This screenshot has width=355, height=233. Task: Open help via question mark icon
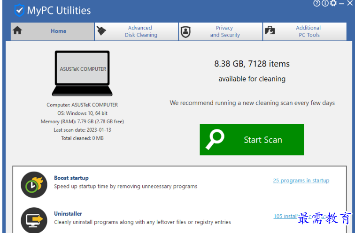[316, 3]
